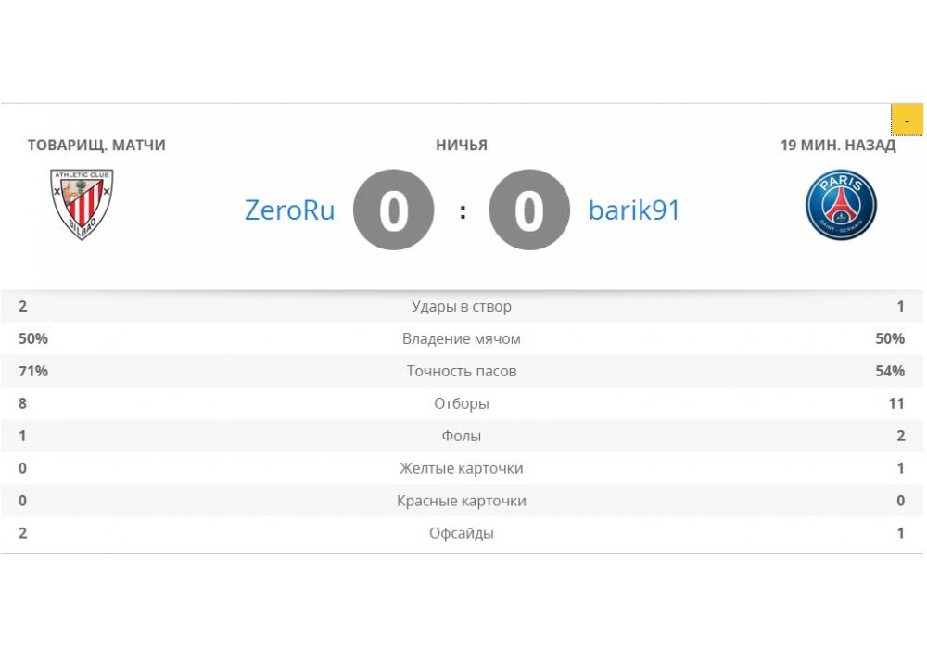Click the Офсайды stat label
Image resolution: width=927 pixels, height=649 pixels.
462,533
